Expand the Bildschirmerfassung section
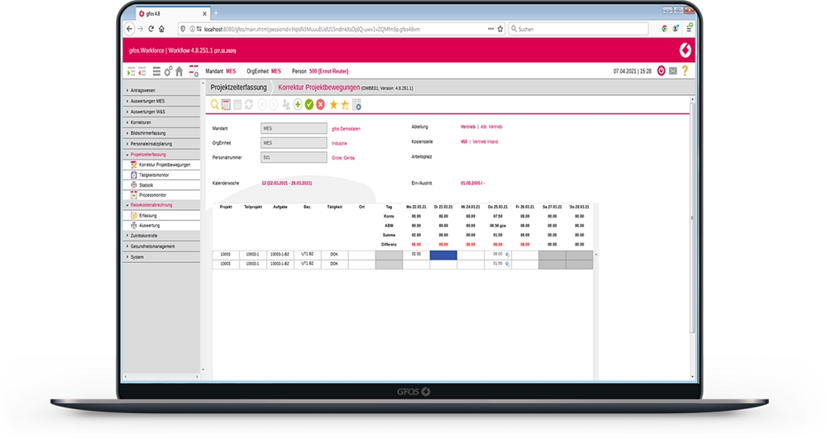 [161, 133]
